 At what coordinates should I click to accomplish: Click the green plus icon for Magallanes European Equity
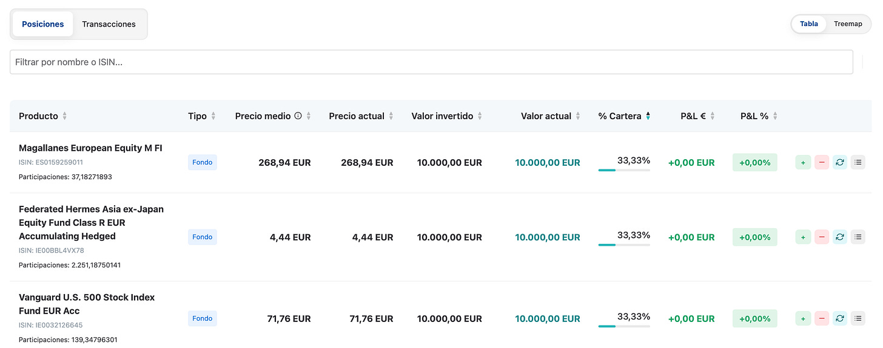803,162
